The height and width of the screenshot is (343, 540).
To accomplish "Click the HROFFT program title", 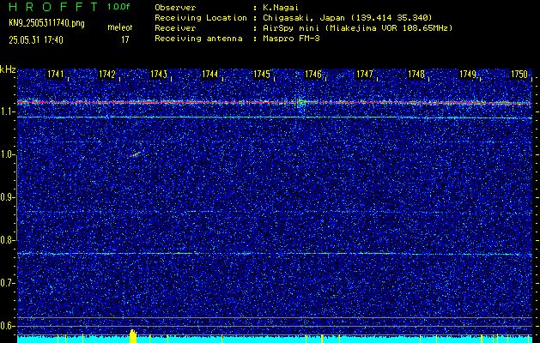I will click(x=55, y=7).
